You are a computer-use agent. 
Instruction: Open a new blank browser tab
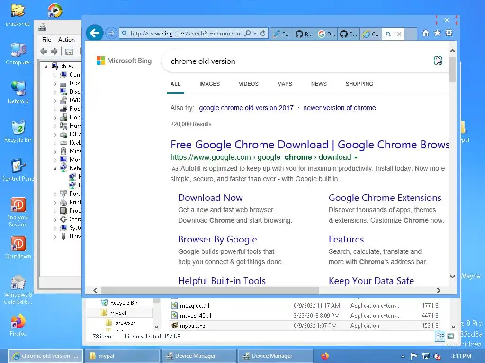411,34
